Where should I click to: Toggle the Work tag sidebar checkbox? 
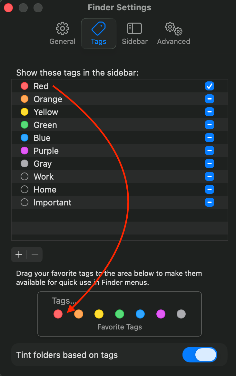click(209, 176)
